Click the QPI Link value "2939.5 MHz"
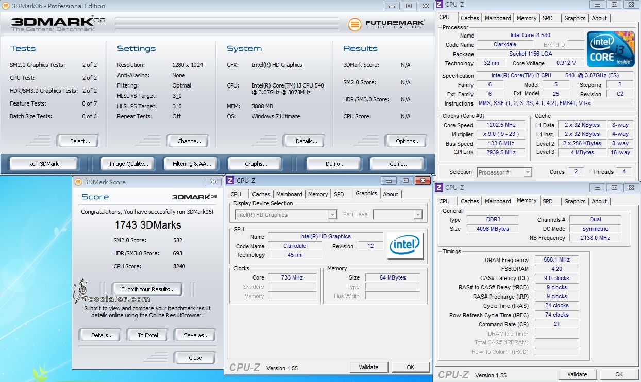Screen dimensions: 641x382 coord(501,152)
